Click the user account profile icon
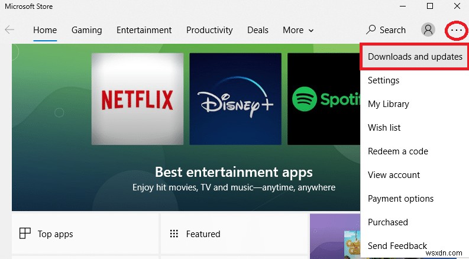The height and width of the screenshot is (259, 469). coord(428,30)
